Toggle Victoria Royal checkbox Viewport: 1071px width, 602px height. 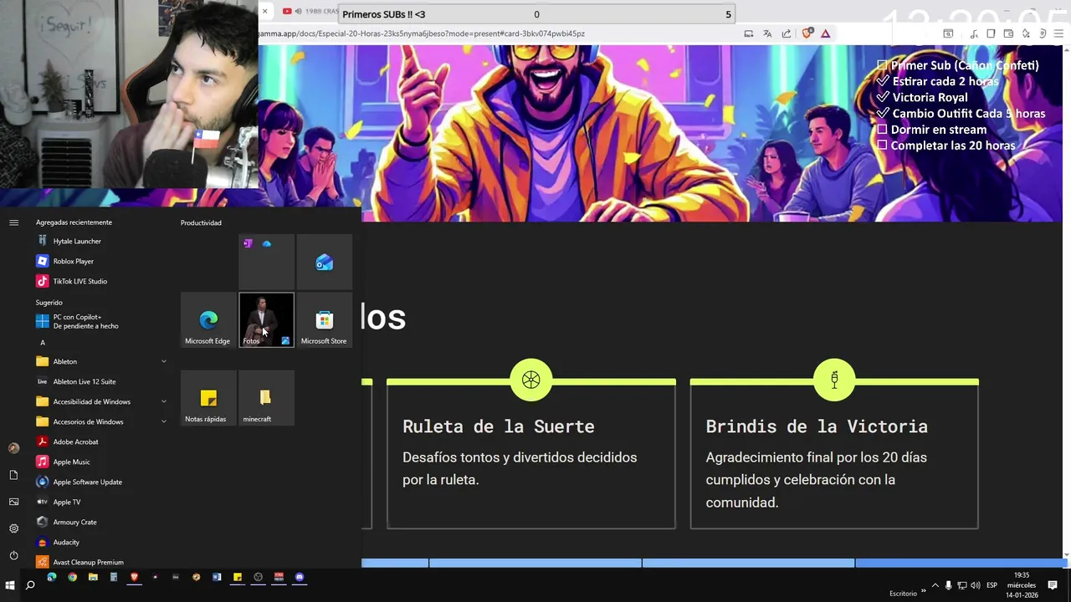(882, 97)
